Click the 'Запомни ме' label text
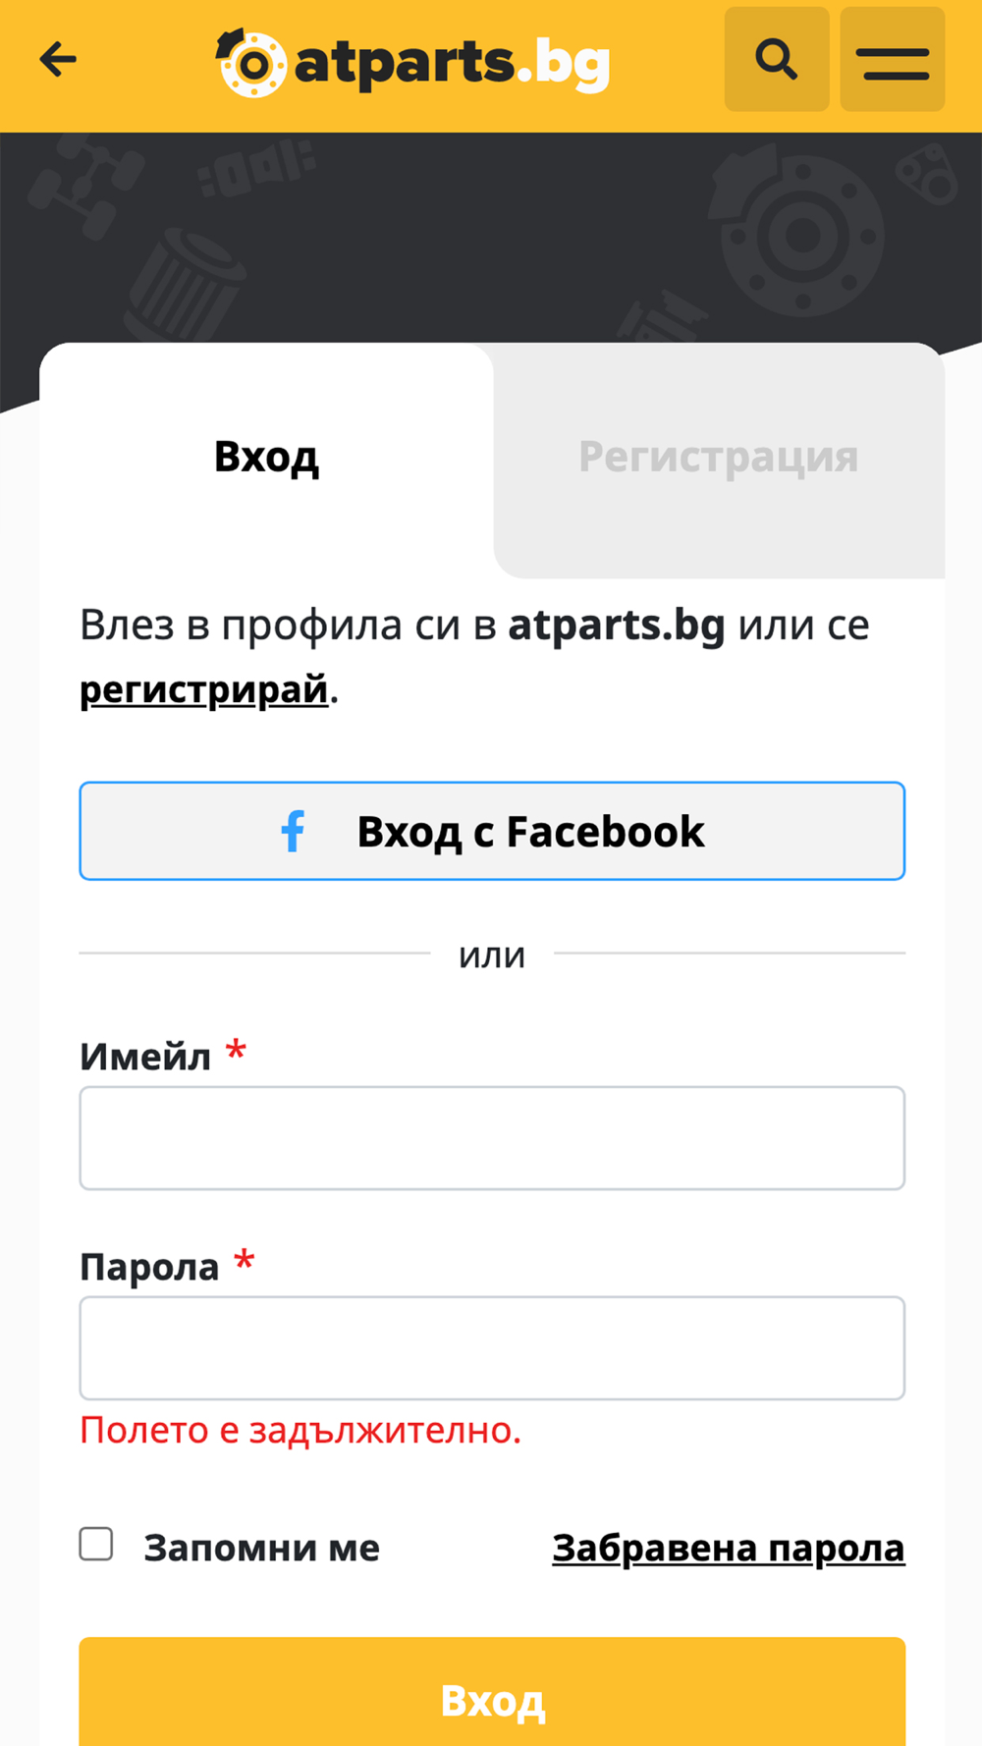Screen dimensions: 982x1746 [261, 1548]
